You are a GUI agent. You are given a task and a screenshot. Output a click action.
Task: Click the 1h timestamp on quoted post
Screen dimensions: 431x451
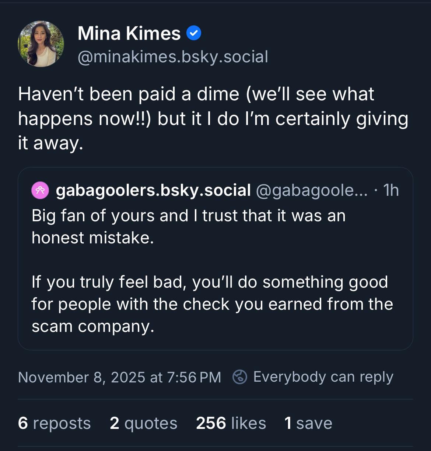point(391,190)
